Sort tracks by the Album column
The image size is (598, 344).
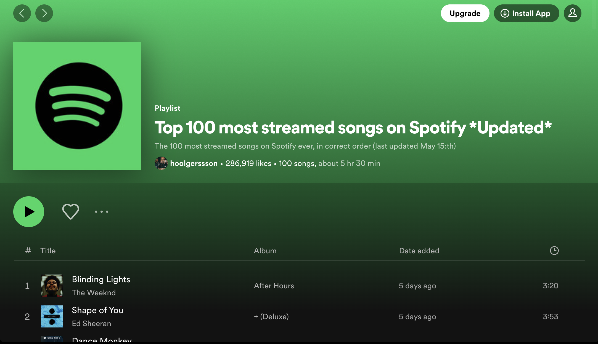265,251
